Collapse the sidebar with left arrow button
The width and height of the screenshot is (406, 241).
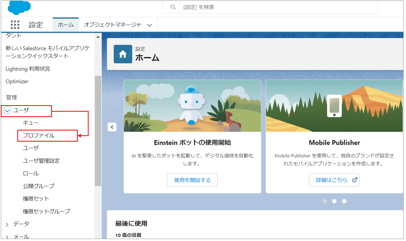click(112, 127)
